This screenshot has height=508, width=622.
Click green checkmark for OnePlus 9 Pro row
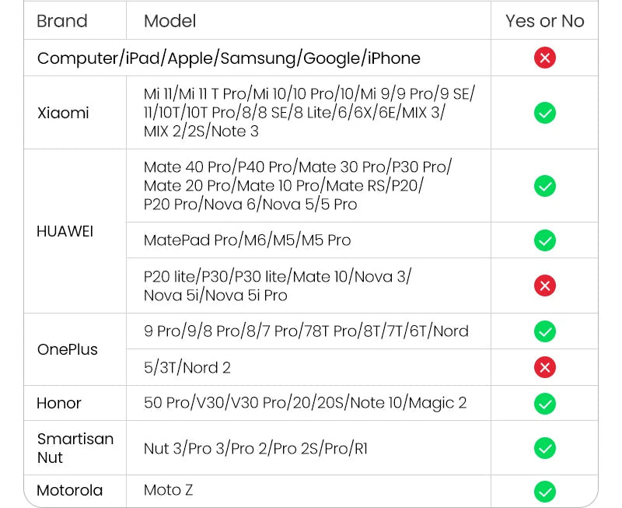coord(545,331)
